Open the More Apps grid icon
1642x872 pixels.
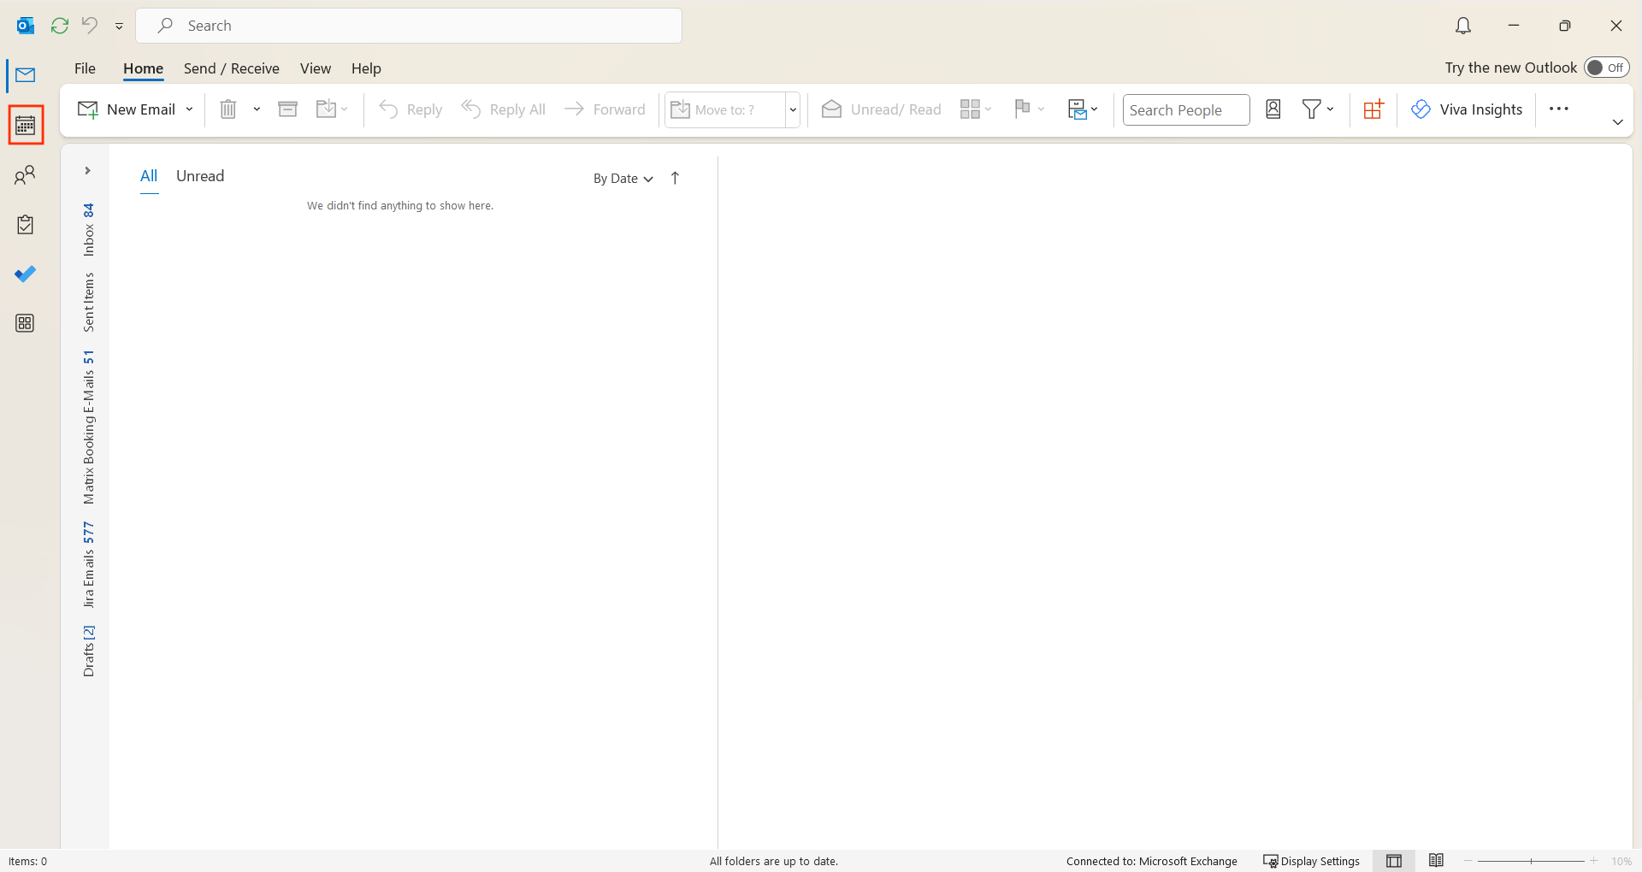[26, 323]
